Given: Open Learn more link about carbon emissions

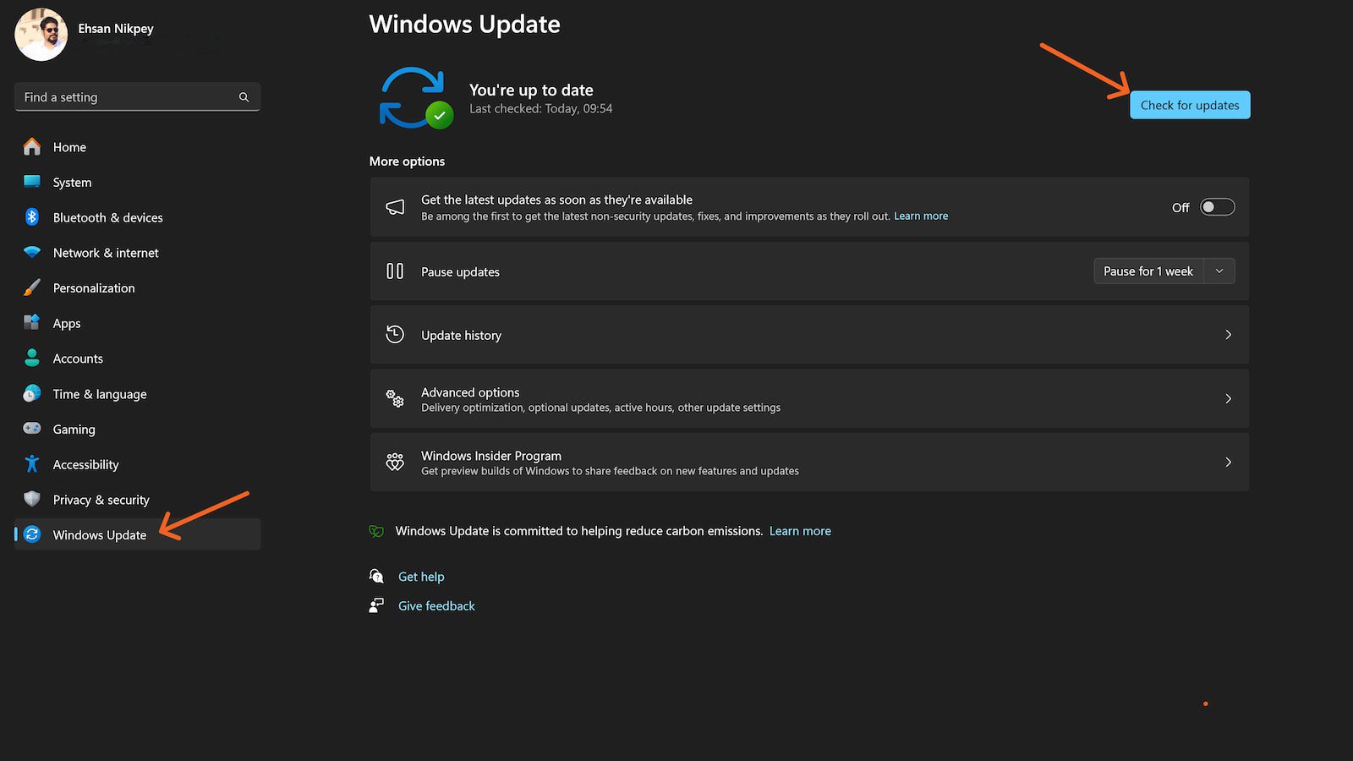Looking at the screenshot, I should tap(800, 531).
